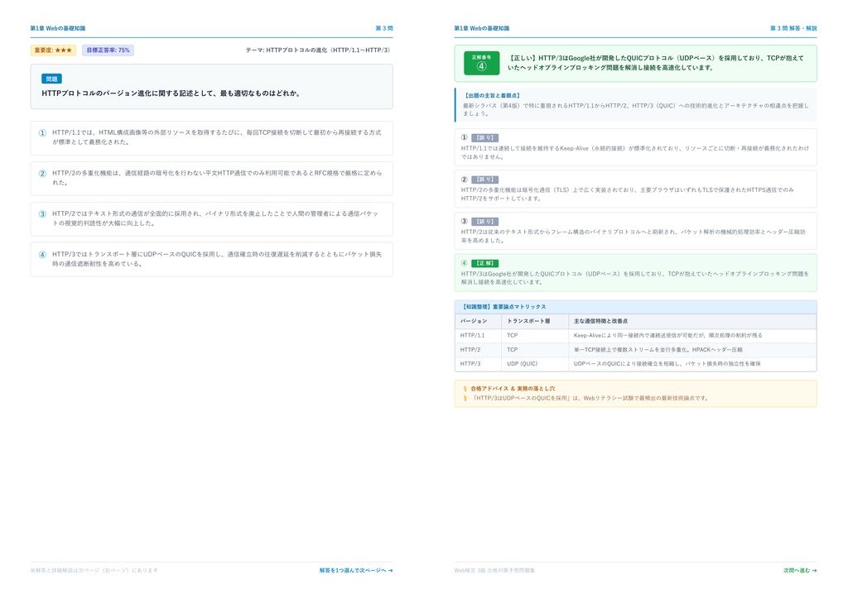The image size is (848, 599).
Task: Click the 重要度 ★★★ badge
Action: pos(53,50)
